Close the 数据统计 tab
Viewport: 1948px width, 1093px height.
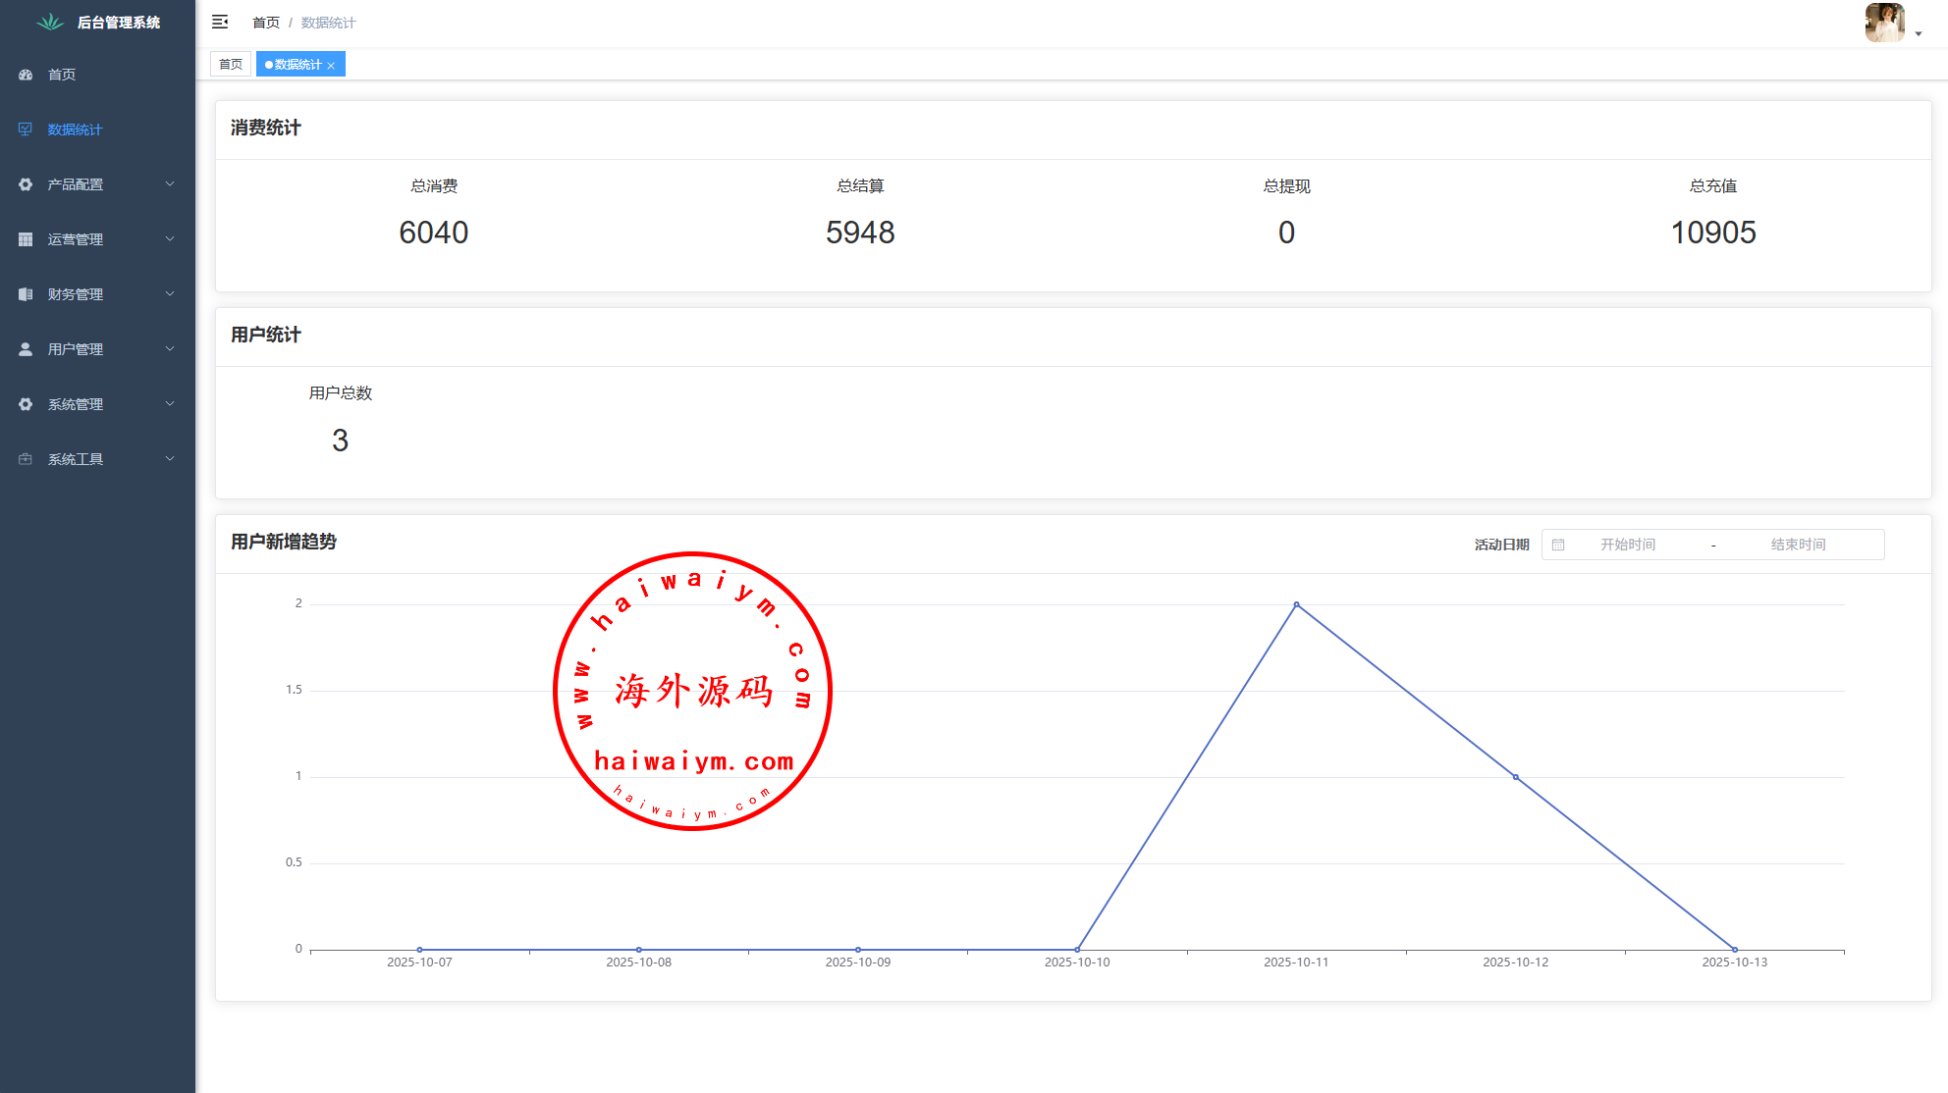pos(332,66)
